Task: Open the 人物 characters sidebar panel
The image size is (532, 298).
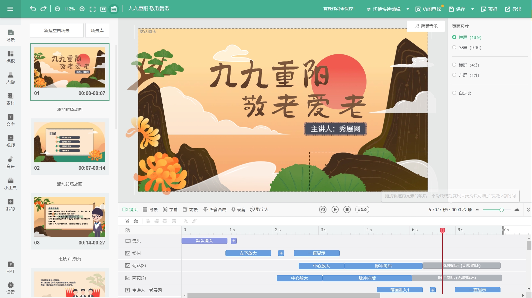Action: pos(10,78)
